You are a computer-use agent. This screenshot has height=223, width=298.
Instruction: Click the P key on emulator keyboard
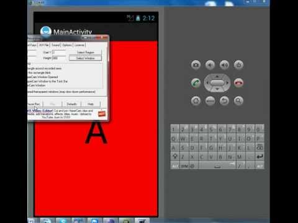[260, 138]
